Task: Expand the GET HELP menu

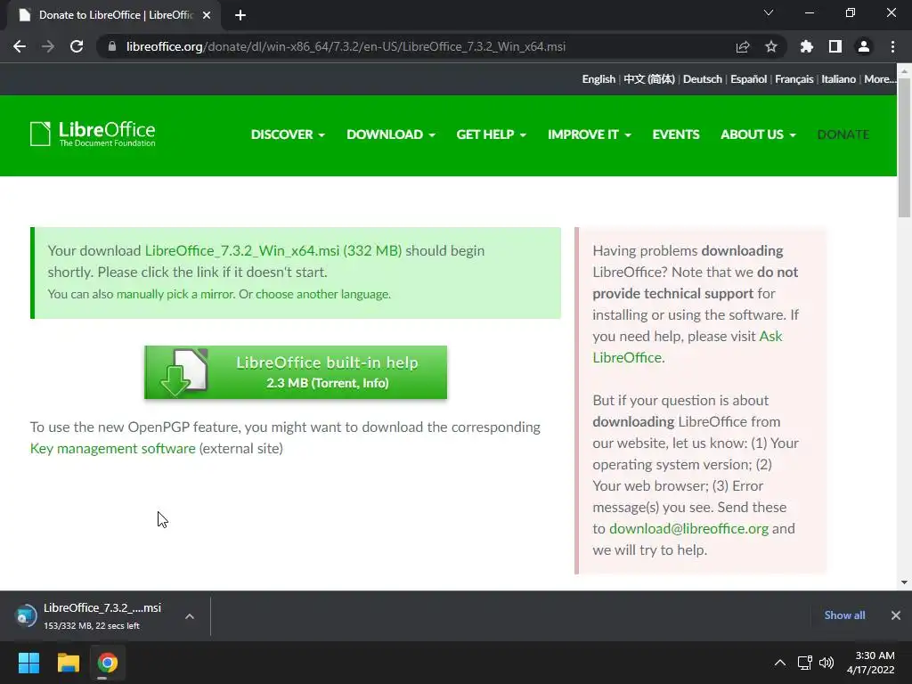Action: 492,134
